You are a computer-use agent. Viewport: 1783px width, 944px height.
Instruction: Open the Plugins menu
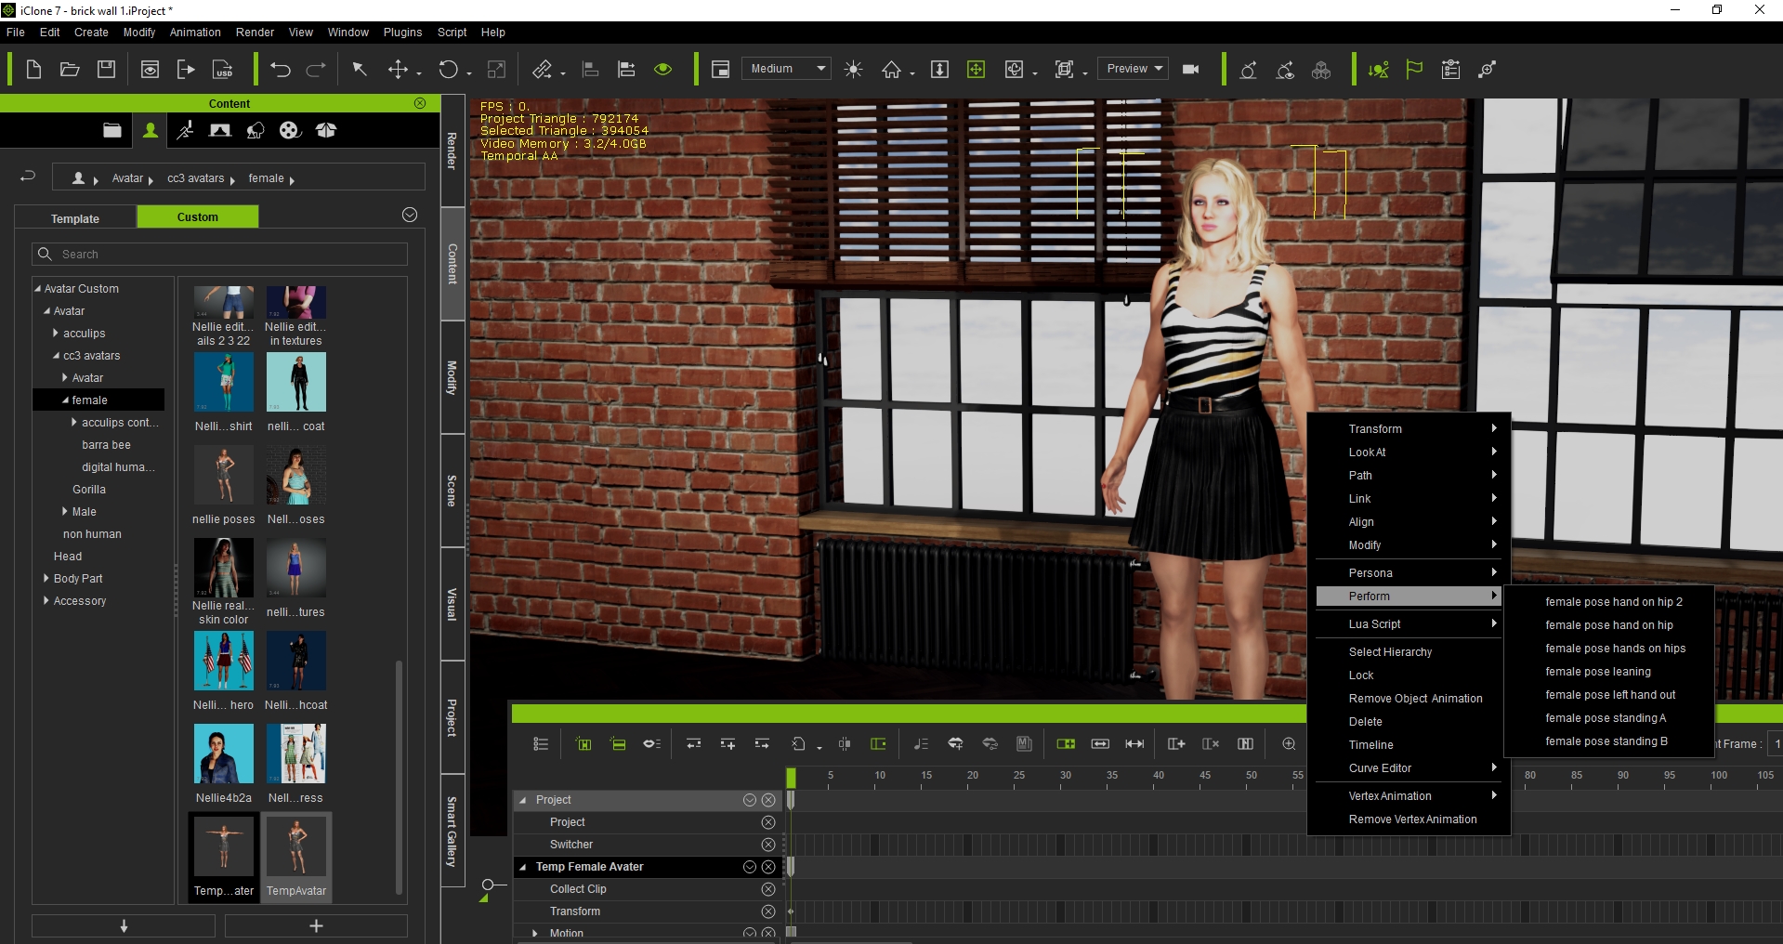(402, 33)
